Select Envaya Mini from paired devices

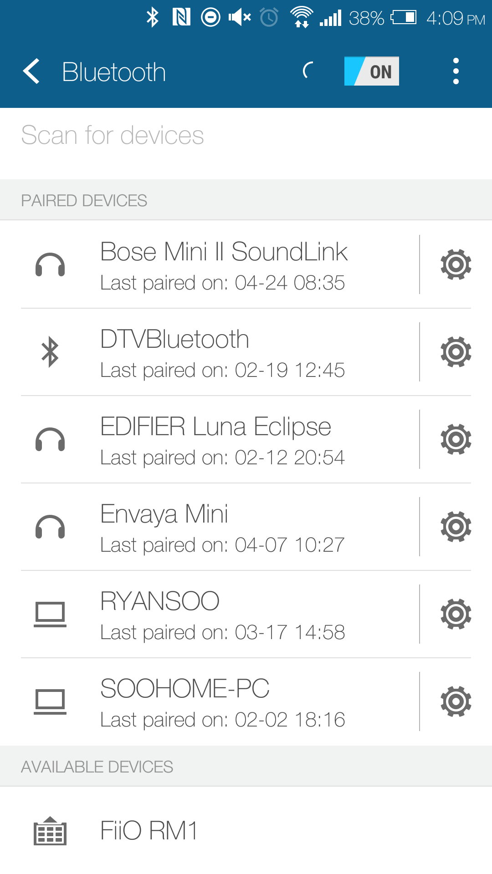pyautogui.click(x=223, y=527)
